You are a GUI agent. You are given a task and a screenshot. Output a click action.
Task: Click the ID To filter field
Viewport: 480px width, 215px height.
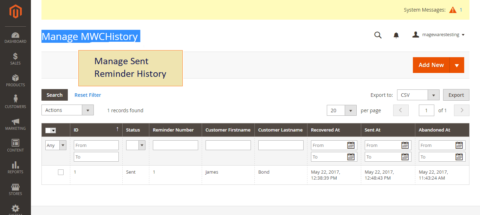[x=96, y=157]
